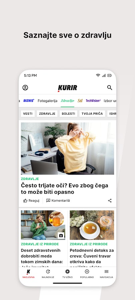Open Komentariši comment button
The height and width of the screenshot is (300, 135).
click(58, 201)
